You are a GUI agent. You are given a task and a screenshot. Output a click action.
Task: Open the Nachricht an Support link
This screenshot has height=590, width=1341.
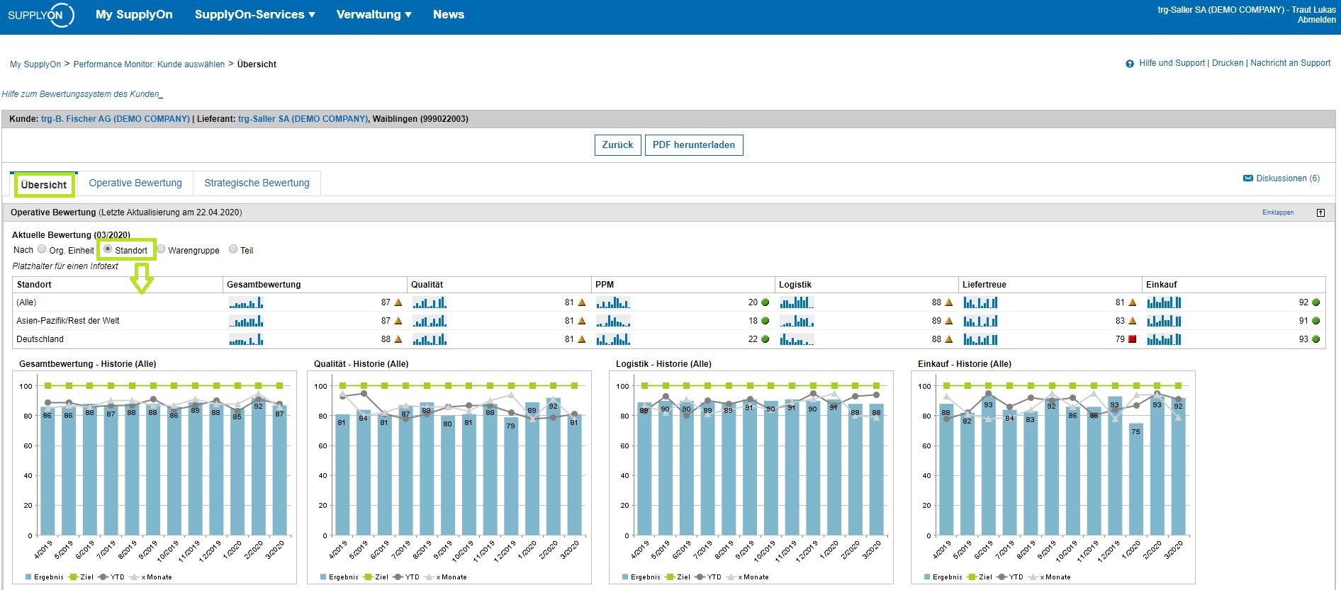pos(1291,63)
